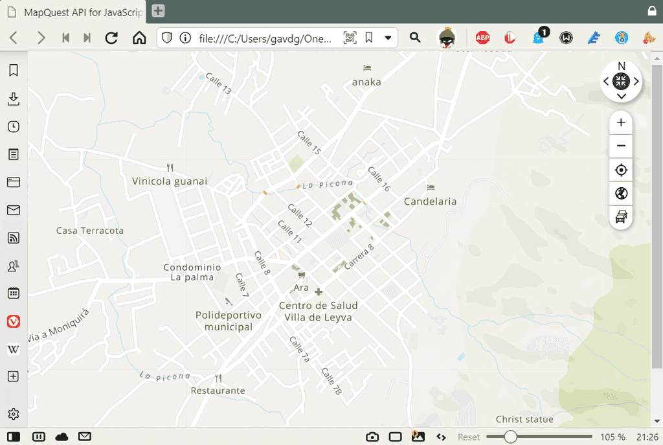This screenshot has height=445, width=663.
Task: Toggle the map traffic layer
Action: (x=621, y=217)
